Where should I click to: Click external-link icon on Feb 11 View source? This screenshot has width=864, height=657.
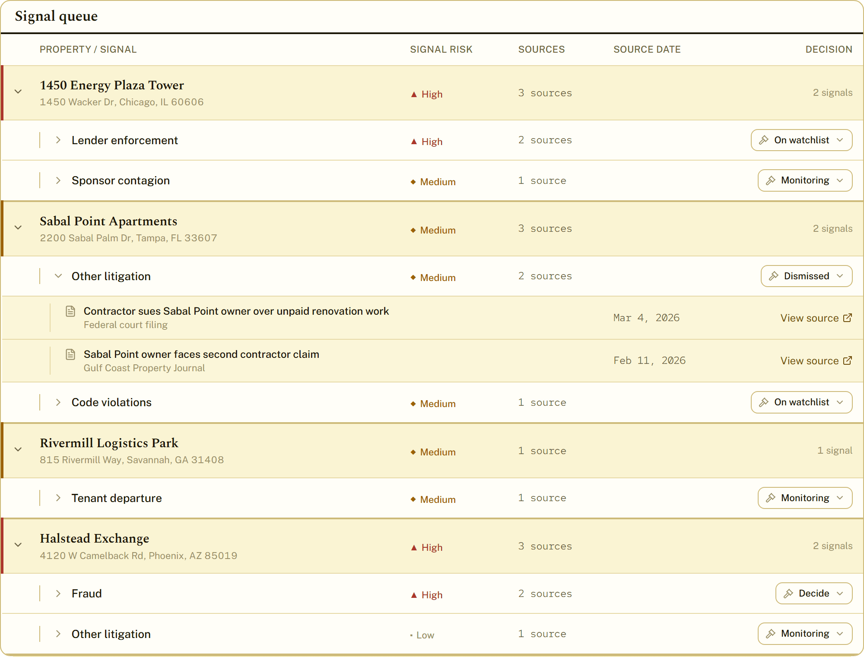pyautogui.click(x=848, y=360)
